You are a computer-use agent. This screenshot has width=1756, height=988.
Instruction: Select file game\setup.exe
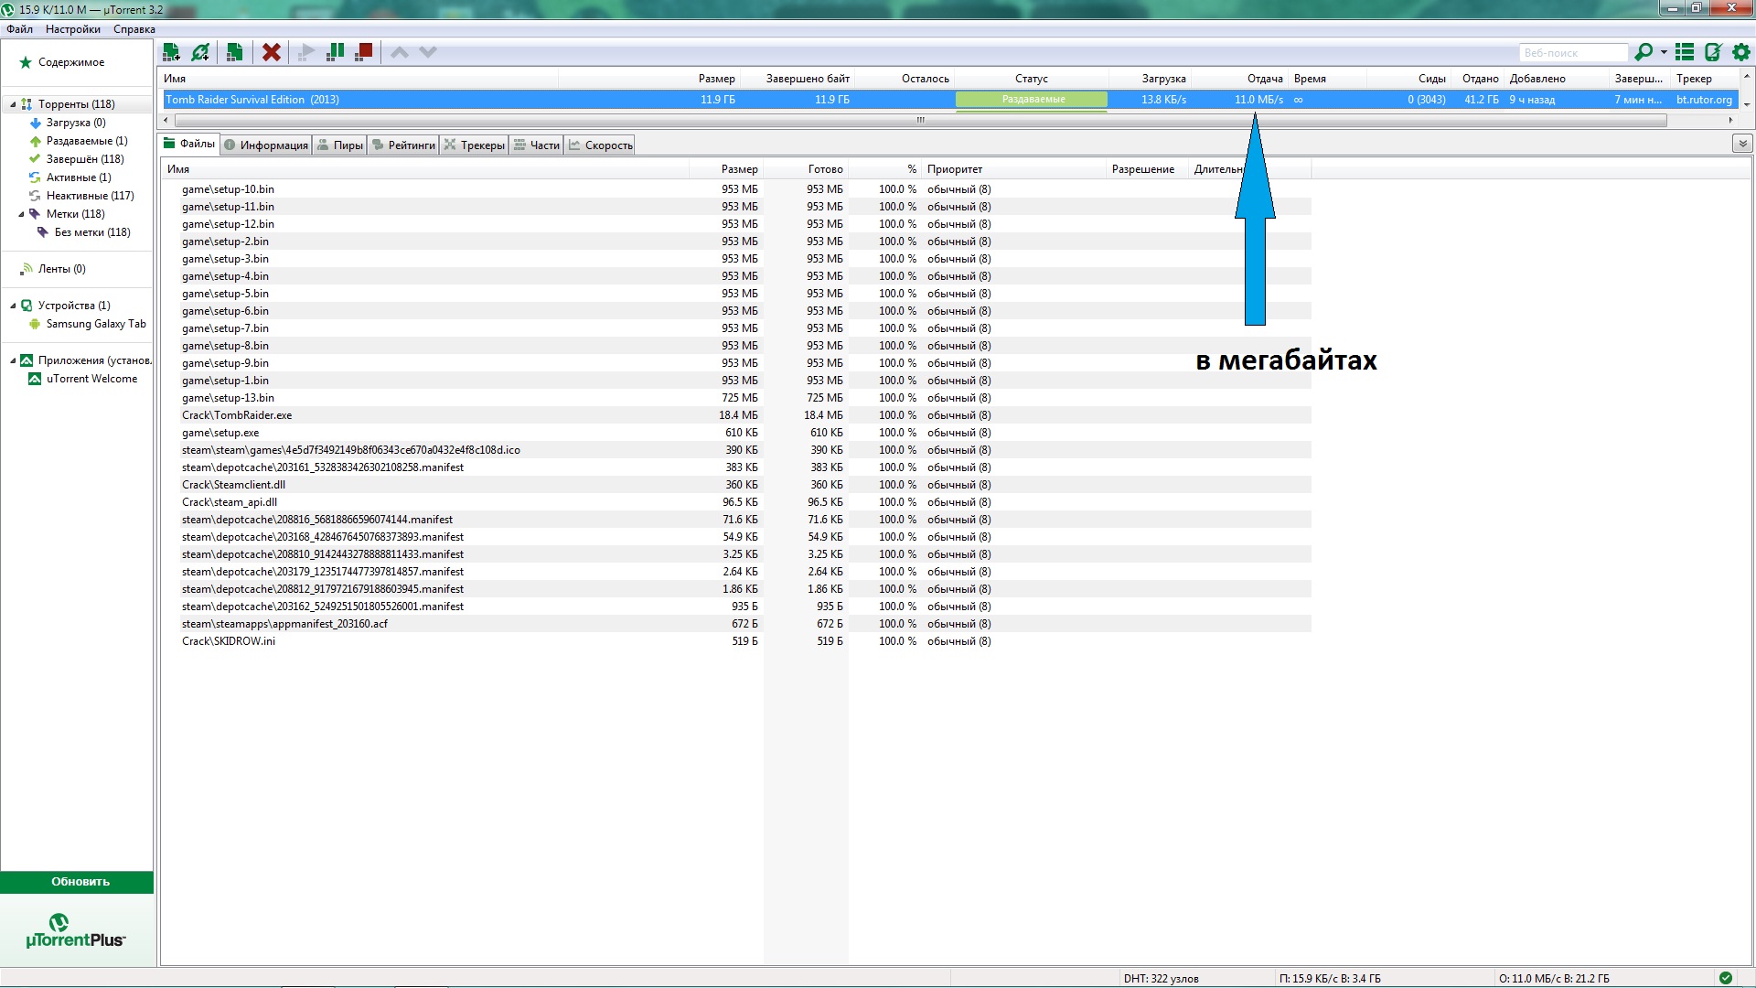pyautogui.click(x=220, y=433)
